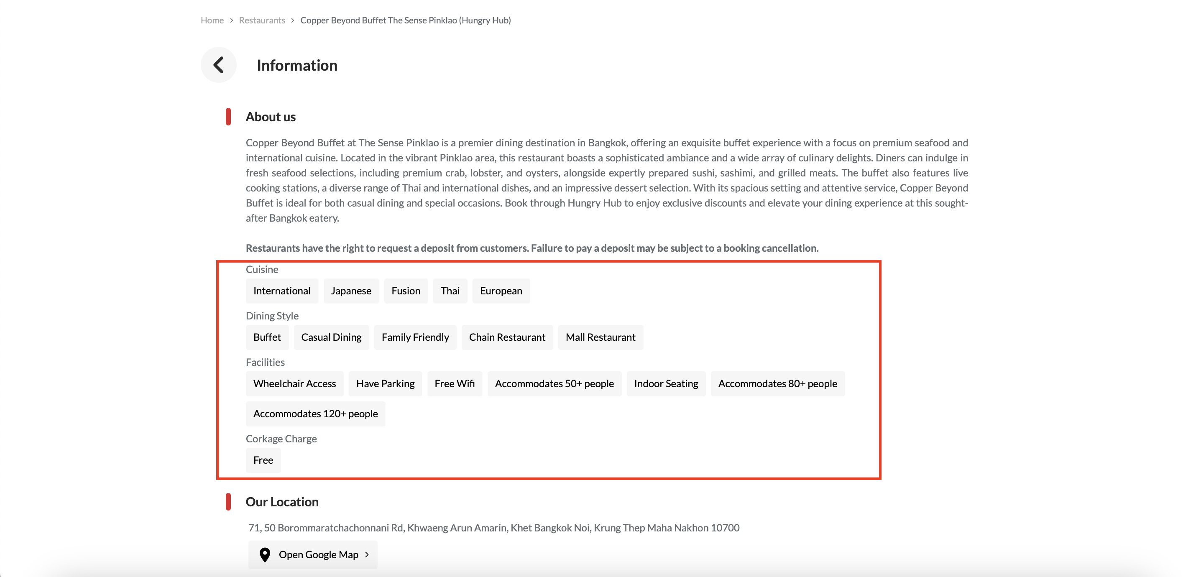
Task: Click the chevron on Open Google Map
Action: (367, 554)
